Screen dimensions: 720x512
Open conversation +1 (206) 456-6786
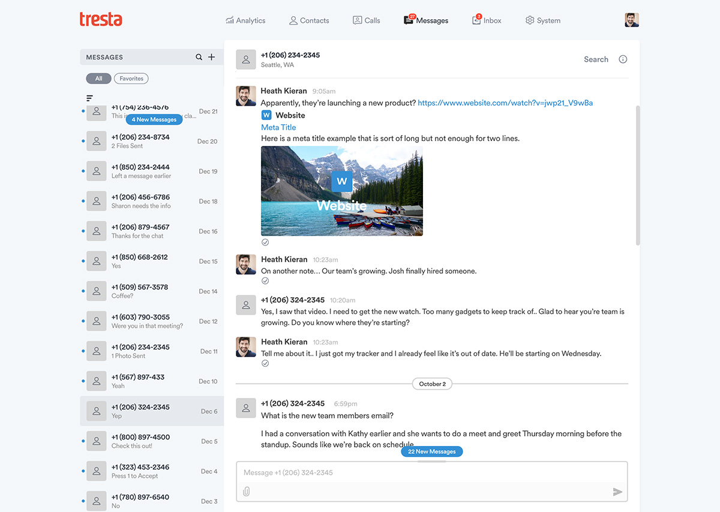click(152, 201)
